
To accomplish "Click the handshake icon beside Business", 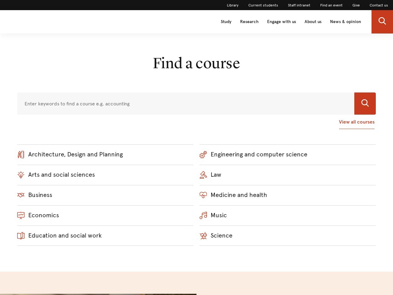I will (x=21, y=195).
